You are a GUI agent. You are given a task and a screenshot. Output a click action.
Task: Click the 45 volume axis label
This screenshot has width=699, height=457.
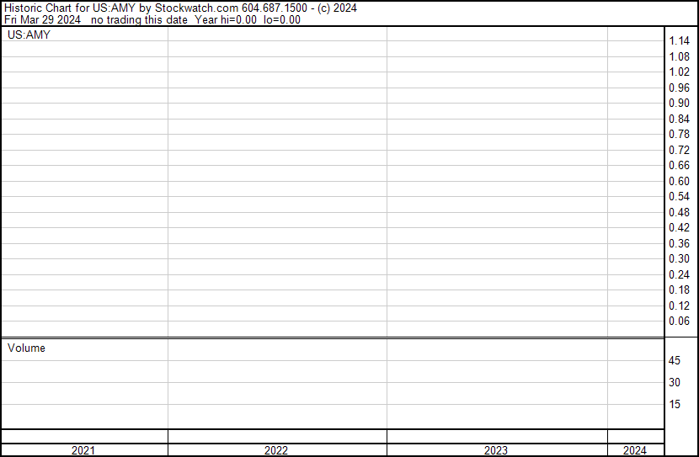coord(675,360)
